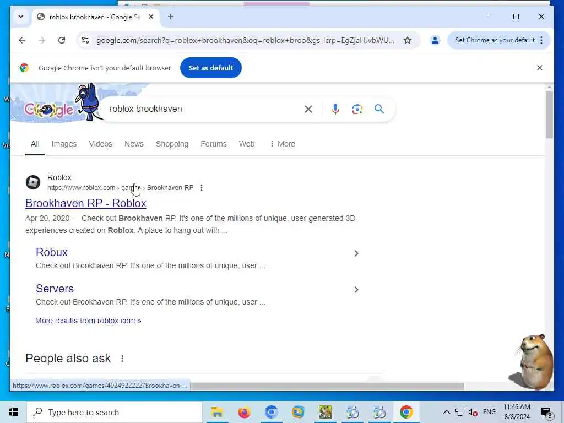The image size is (564, 423).
Task: Open the Windows Start menu
Action: point(13,412)
